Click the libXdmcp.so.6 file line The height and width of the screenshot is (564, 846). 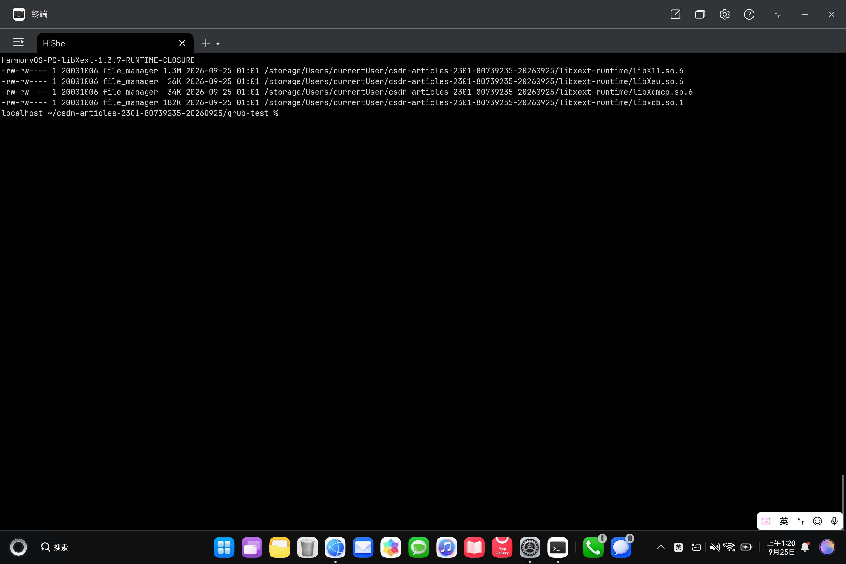pyautogui.click(x=347, y=92)
